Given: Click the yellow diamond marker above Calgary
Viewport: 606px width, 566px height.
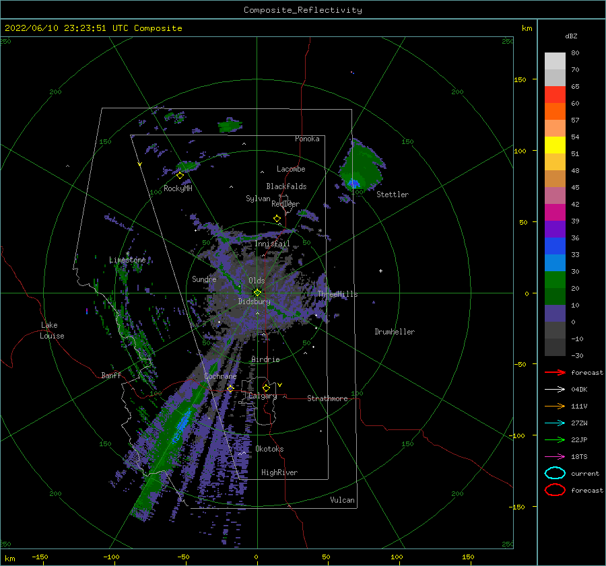Looking at the screenshot, I should [x=266, y=388].
